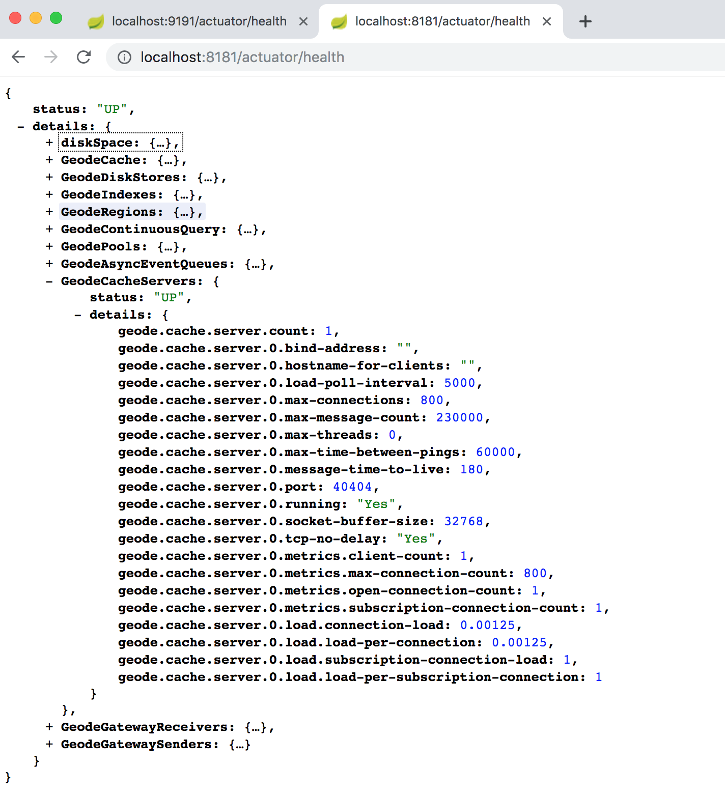Click the browser forward arrow

point(51,57)
